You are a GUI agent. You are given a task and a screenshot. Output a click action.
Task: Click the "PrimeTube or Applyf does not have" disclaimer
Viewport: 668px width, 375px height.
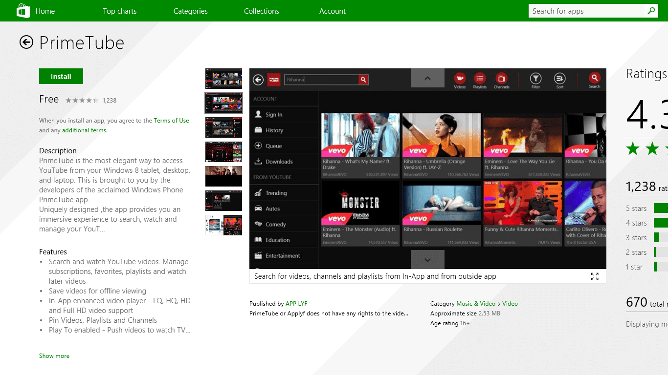tap(329, 313)
